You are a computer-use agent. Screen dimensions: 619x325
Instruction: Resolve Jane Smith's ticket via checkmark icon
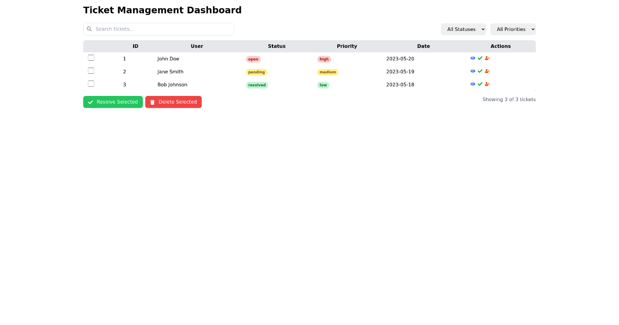tap(480, 71)
